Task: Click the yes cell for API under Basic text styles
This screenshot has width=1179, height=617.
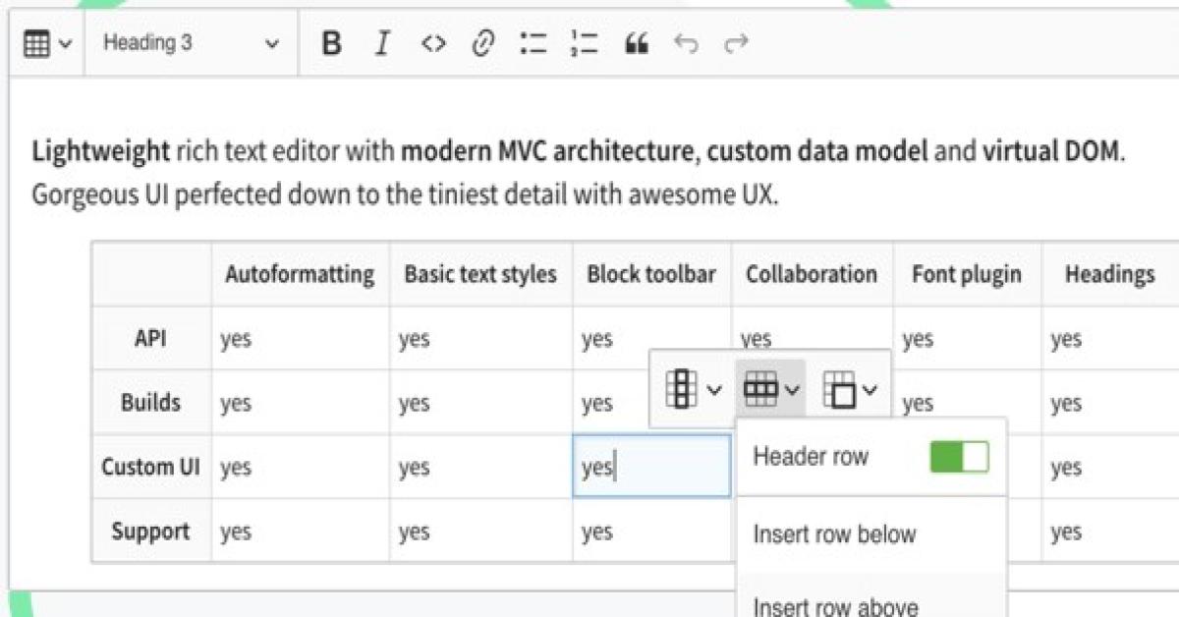Action: tap(480, 339)
